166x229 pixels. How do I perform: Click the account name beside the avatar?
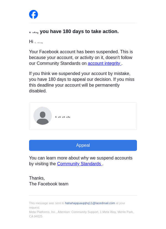[x=63, y=117]
